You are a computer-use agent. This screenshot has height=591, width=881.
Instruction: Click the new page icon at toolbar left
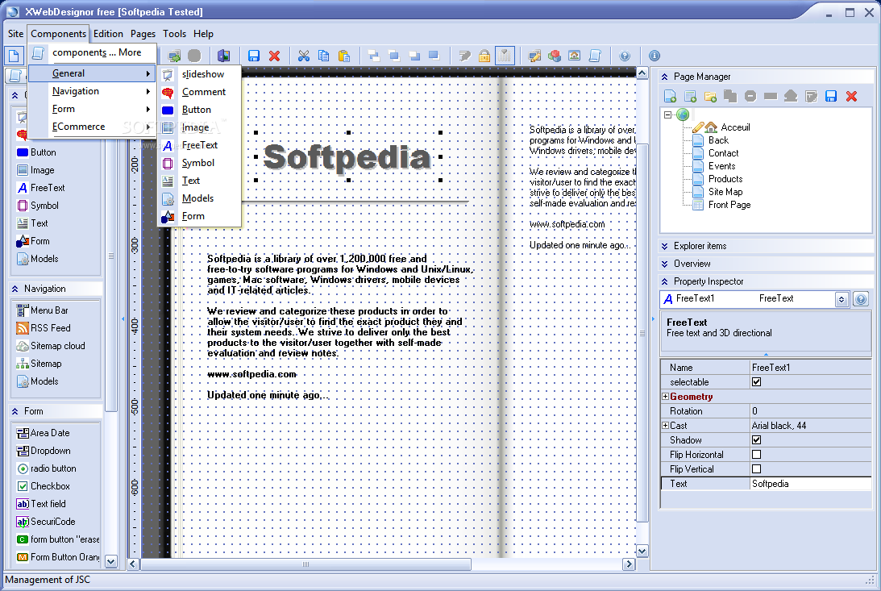click(14, 56)
